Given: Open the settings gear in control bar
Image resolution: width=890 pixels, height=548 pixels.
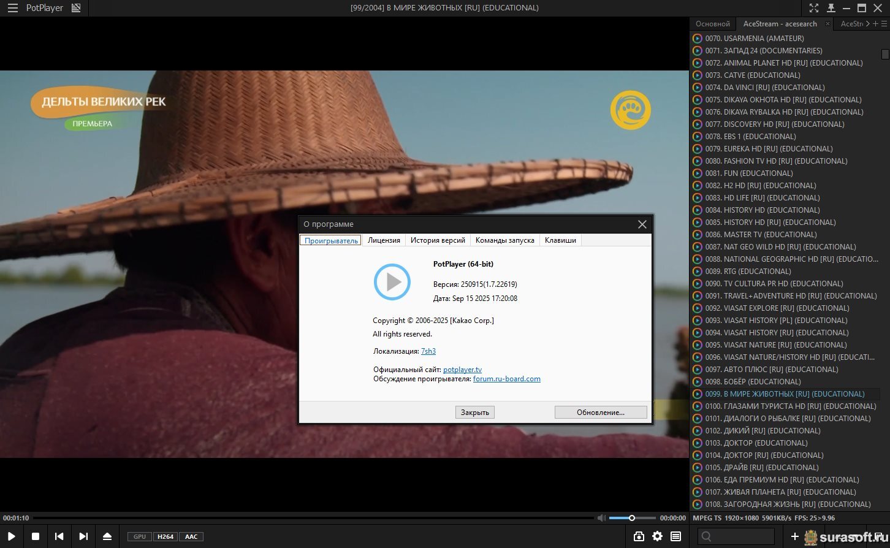Looking at the screenshot, I should [x=657, y=536].
